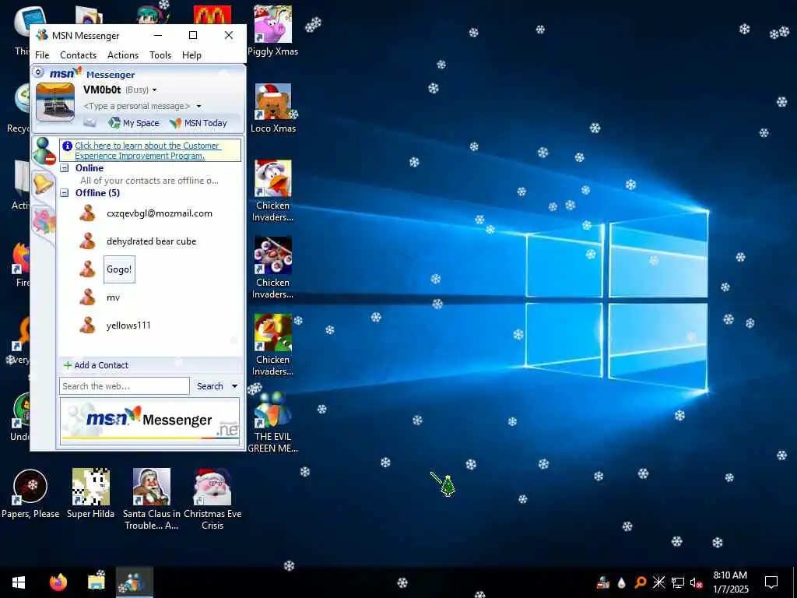Collapse the Online contacts group
This screenshot has height=598, width=797.
[x=65, y=168]
